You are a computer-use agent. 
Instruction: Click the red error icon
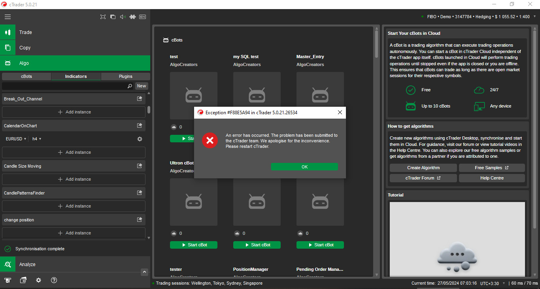(210, 140)
